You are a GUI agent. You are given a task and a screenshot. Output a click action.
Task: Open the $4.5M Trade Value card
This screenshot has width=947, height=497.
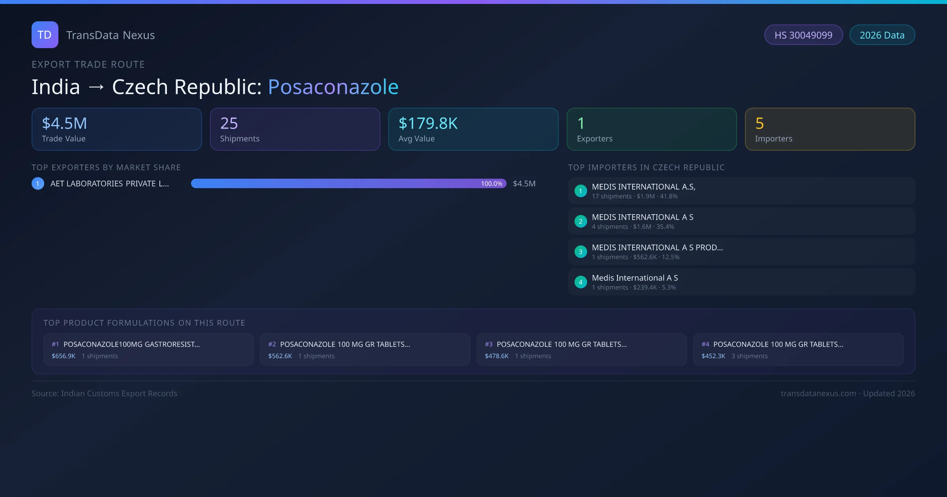pos(116,129)
